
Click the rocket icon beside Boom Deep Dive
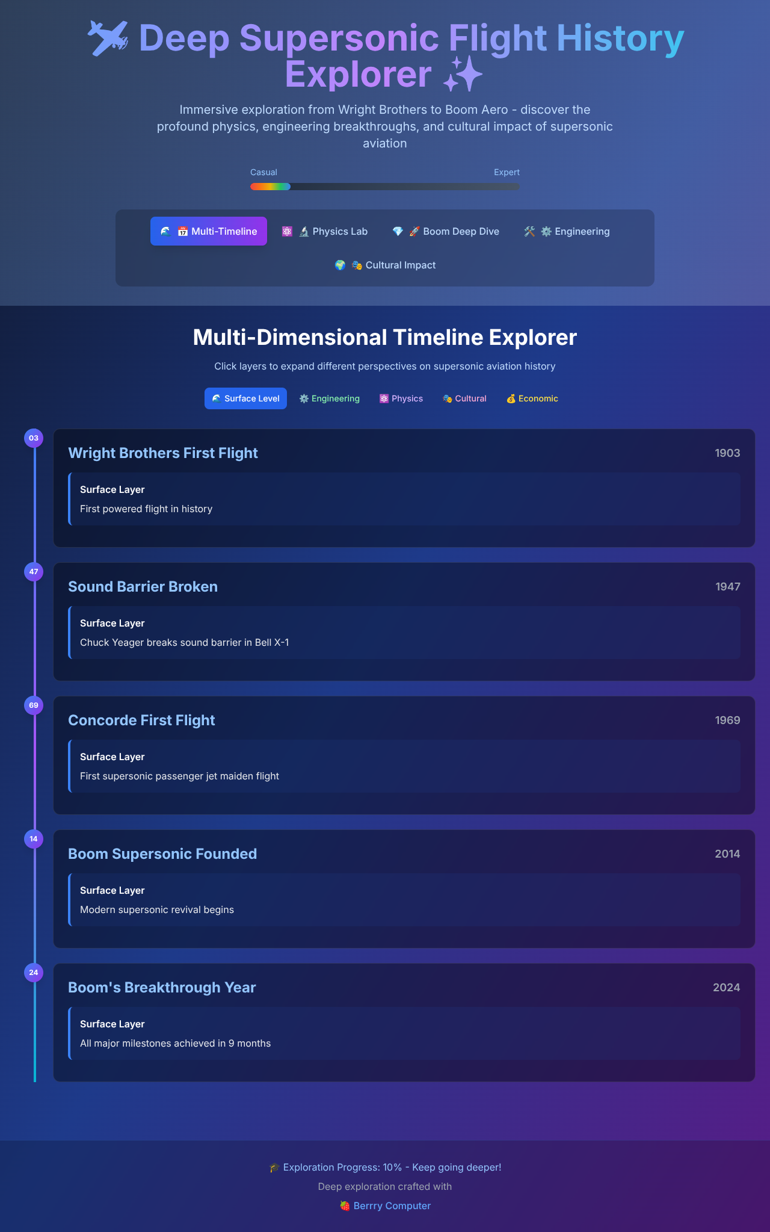coord(414,231)
